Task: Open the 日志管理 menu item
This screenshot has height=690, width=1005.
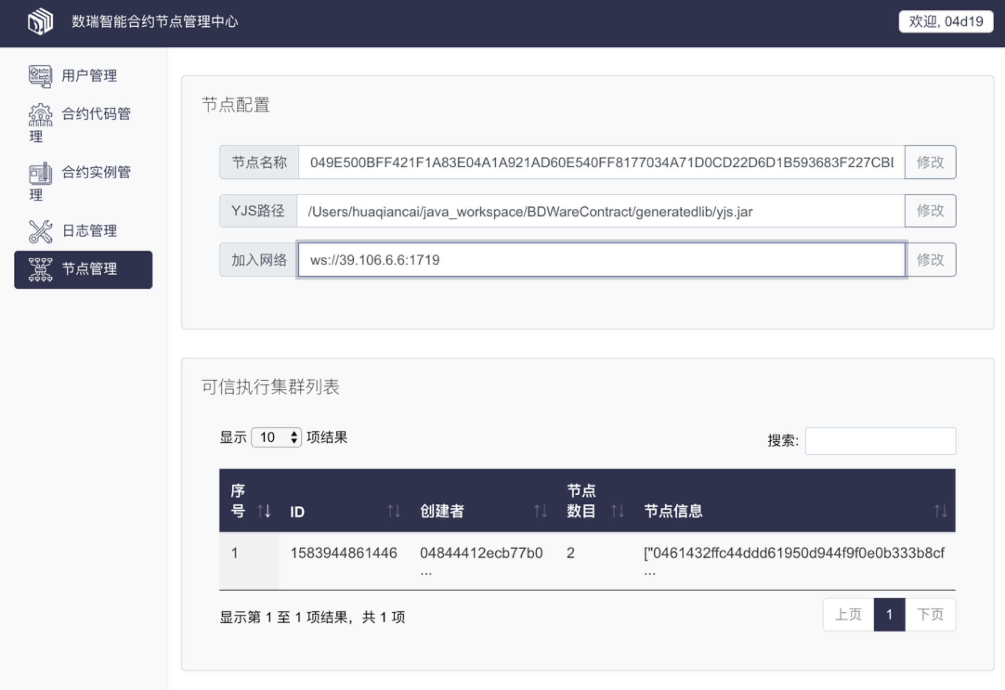Action: (89, 231)
